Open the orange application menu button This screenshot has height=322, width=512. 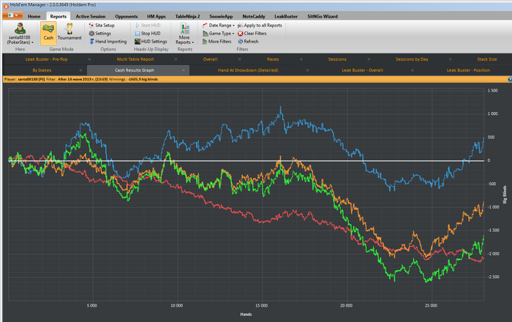click(12, 15)
